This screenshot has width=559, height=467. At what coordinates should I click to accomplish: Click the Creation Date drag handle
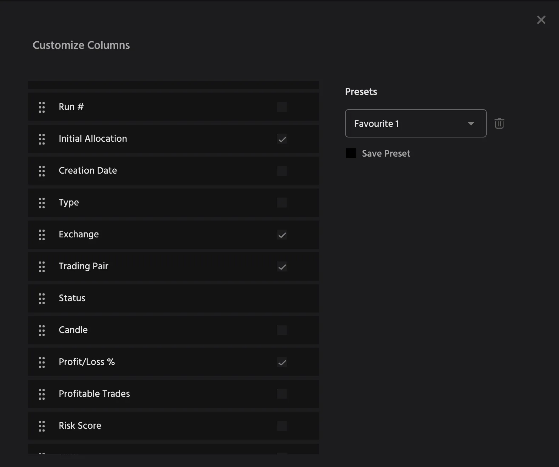[x=42, y=171]
